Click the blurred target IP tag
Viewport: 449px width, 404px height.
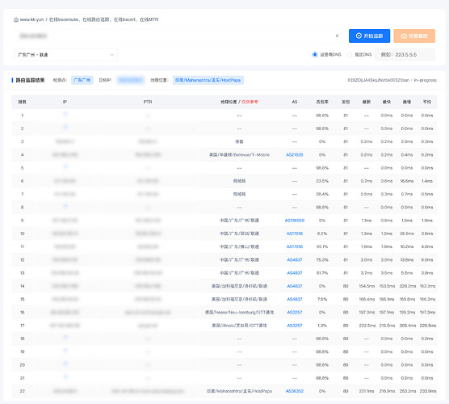tap(130, 80)
